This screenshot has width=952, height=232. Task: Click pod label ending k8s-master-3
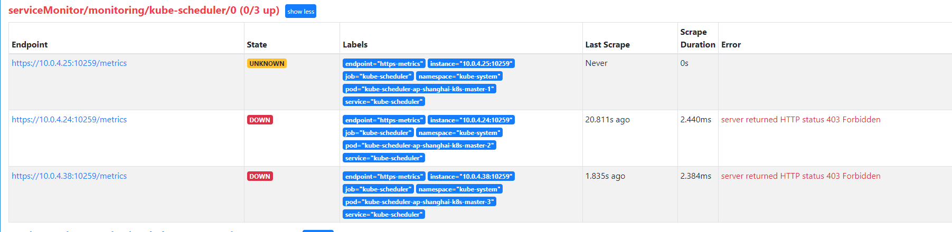419,201
